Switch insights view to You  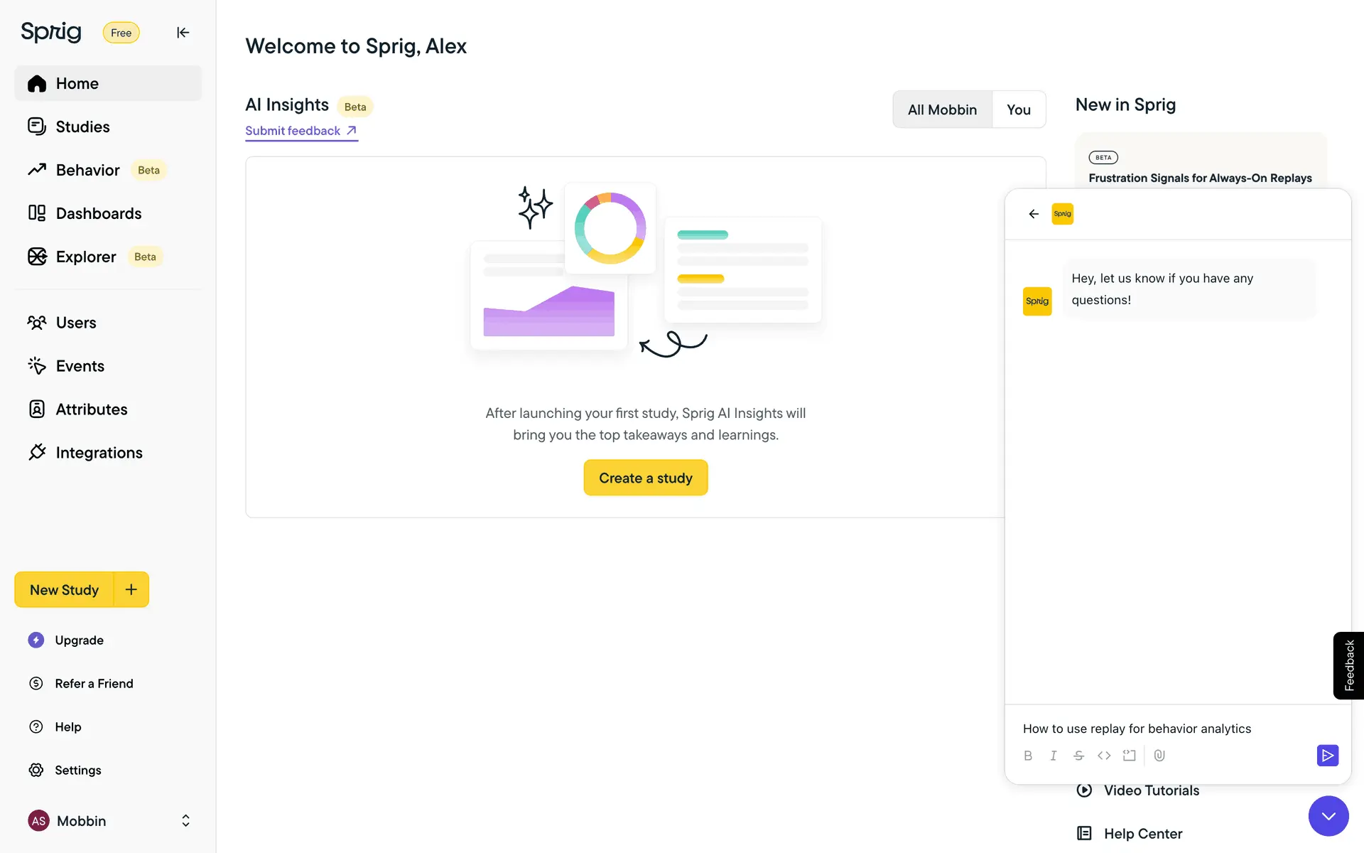coord(1018,109)
